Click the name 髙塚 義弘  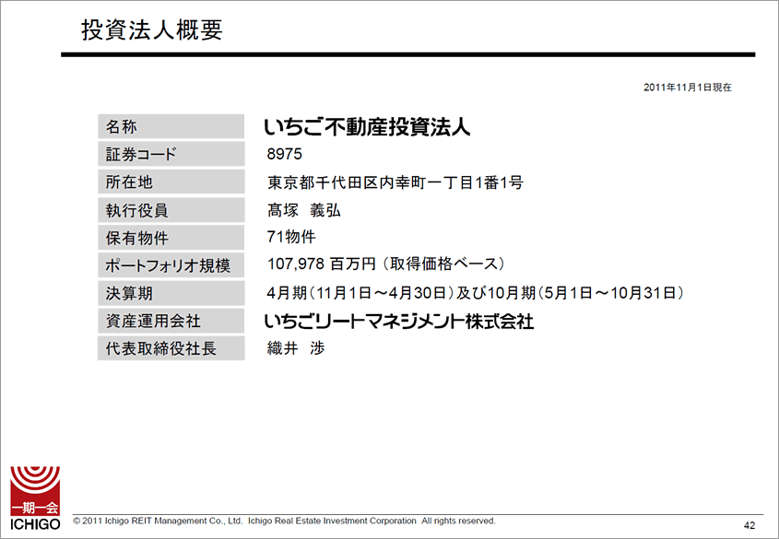303,210
